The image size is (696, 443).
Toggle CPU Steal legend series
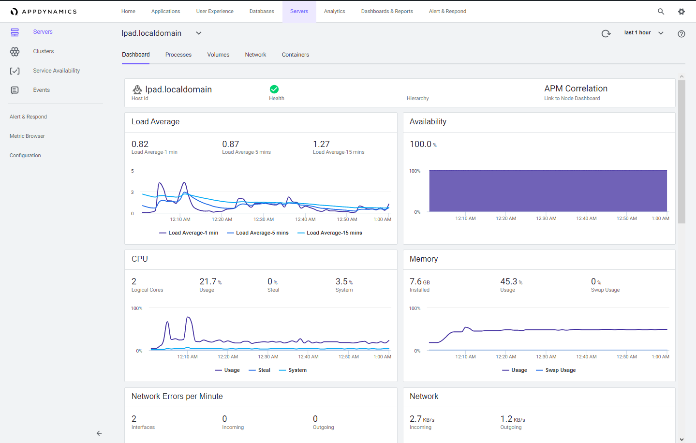coord(260,370)
